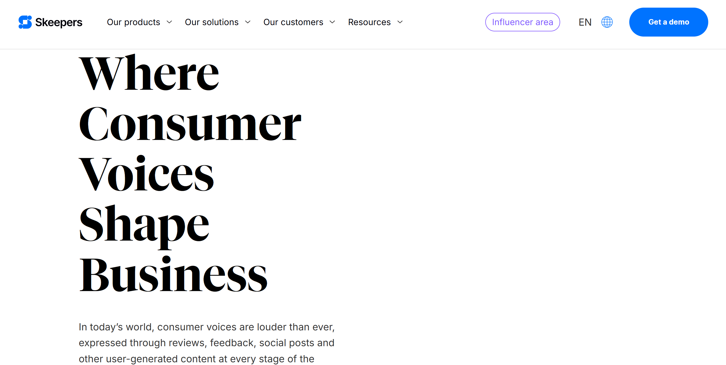Viewport: 726px width, 365px height.
Task: Expand Our products chevron arrow
Action: pos(169,22)
